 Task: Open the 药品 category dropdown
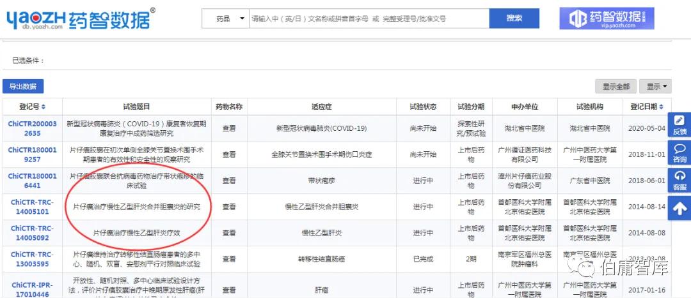226,19
